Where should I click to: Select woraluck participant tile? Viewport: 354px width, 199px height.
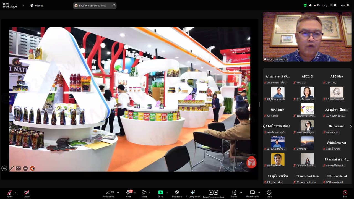click(307, 143)
